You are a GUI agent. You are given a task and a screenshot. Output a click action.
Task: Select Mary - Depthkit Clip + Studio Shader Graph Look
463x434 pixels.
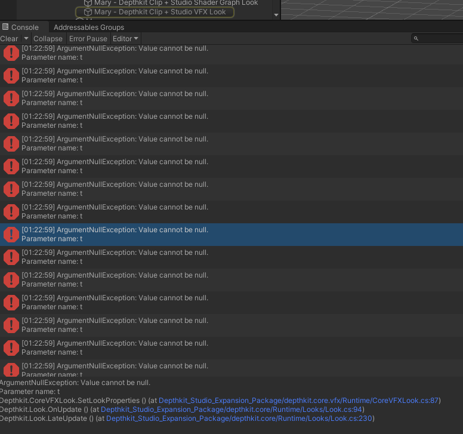pos(176,3)
